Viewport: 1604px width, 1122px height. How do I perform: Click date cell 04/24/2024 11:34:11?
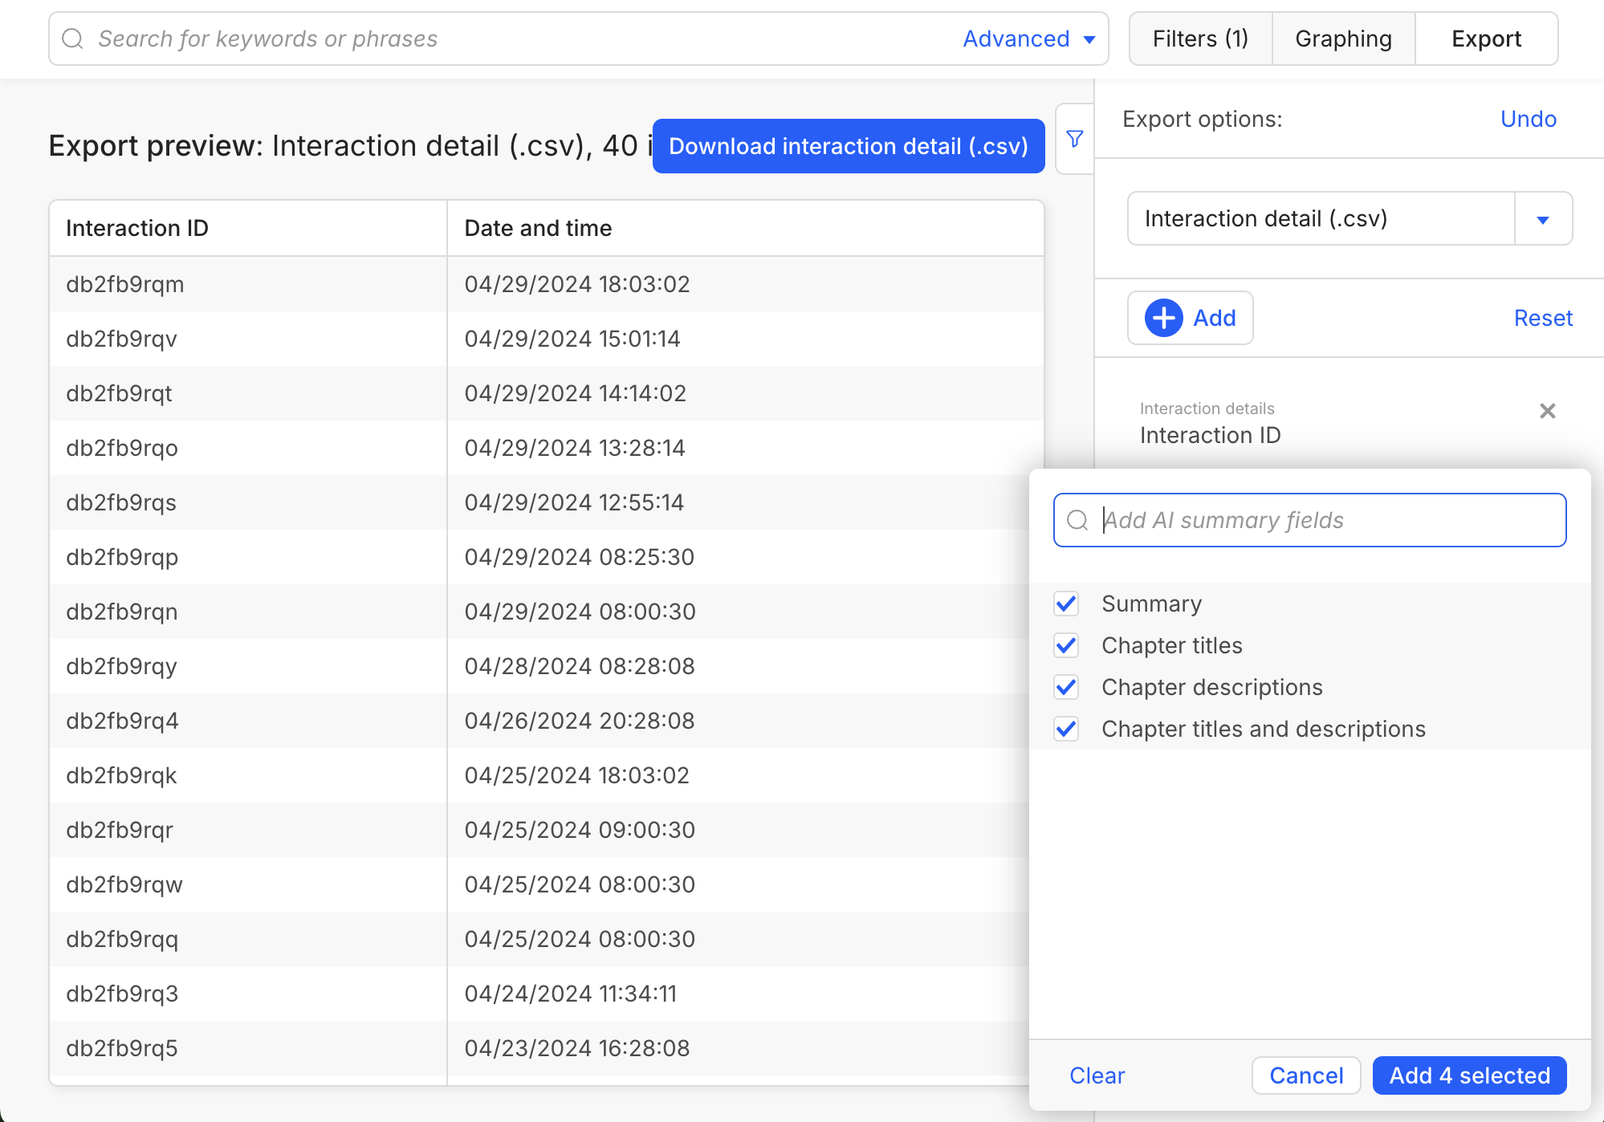(571, 994)
